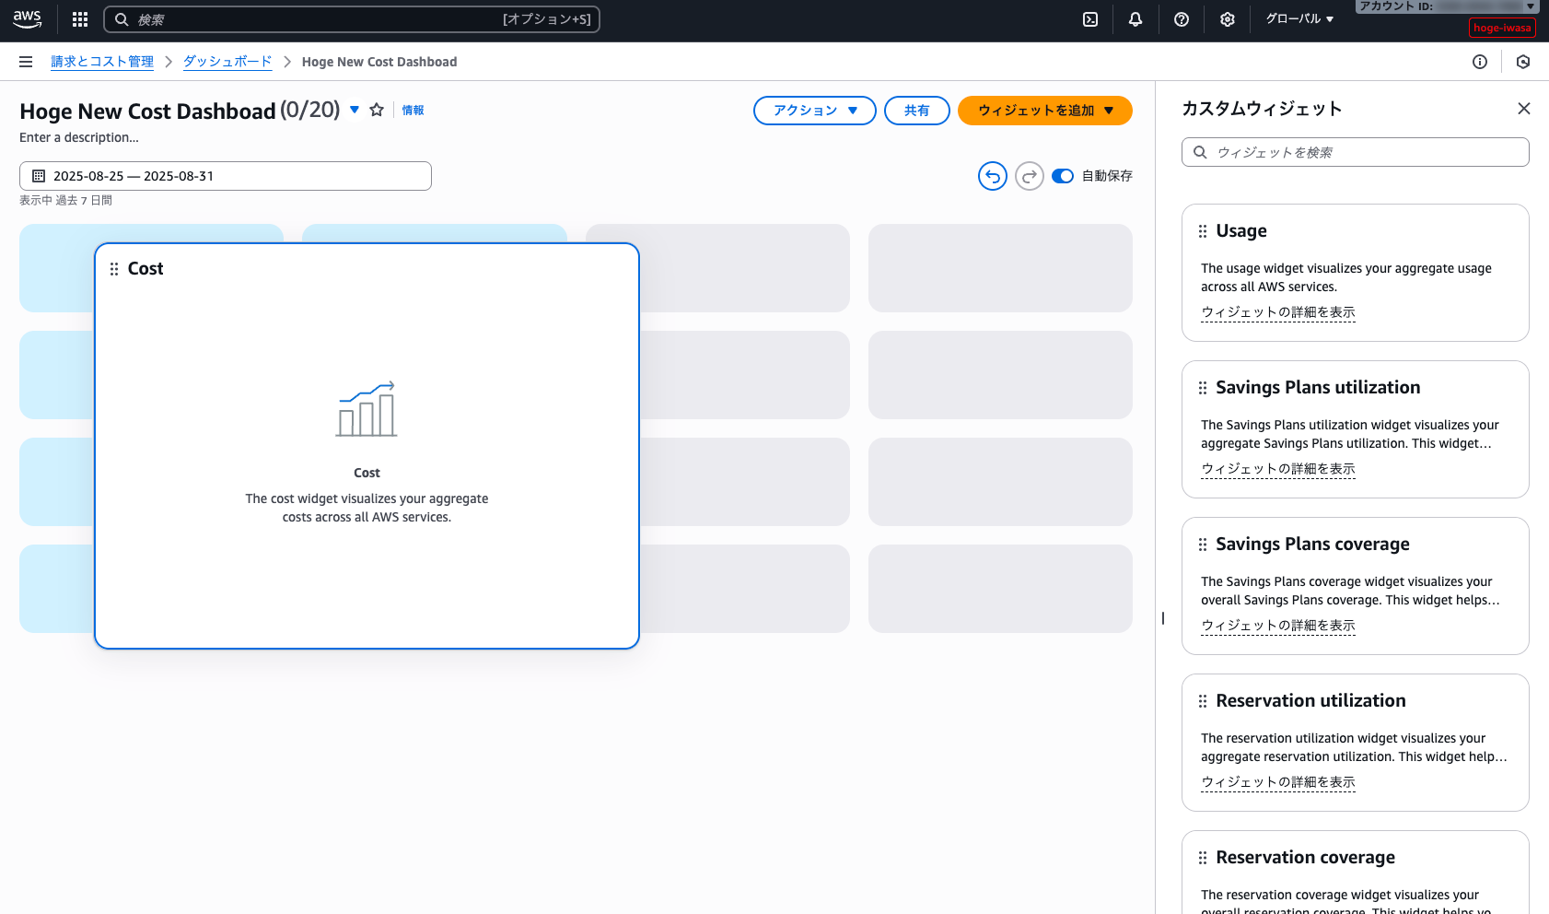Viewport: 1549px width, 914px height.
Task: Click the Hoge New Cost Dashboad breadcrumb text
Action: click(379, 62)
